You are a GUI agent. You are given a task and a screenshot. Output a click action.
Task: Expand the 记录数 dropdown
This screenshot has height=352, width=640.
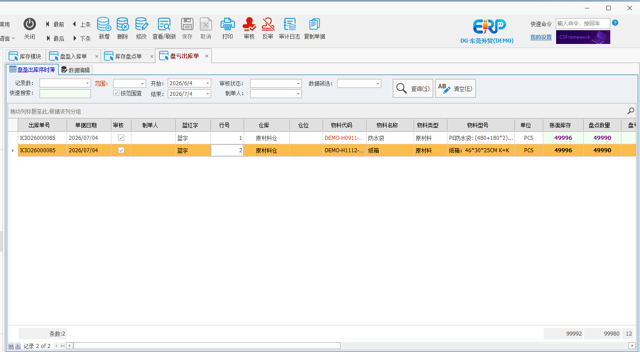coord(87,83)
